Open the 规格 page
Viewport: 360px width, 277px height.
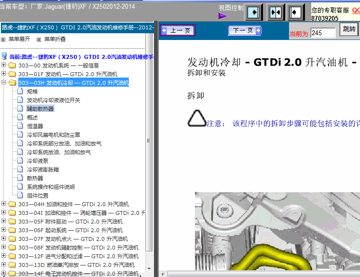tap(32, 92)
